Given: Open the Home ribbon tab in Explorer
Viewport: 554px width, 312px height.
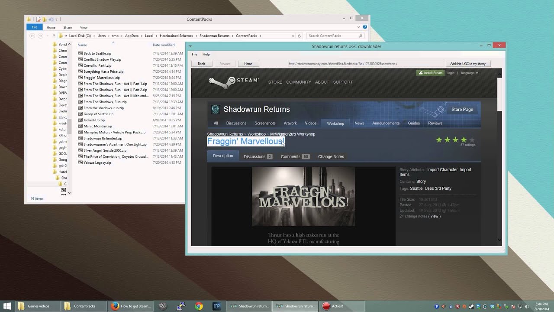Looking at the screenshot, I should [51, 27].
